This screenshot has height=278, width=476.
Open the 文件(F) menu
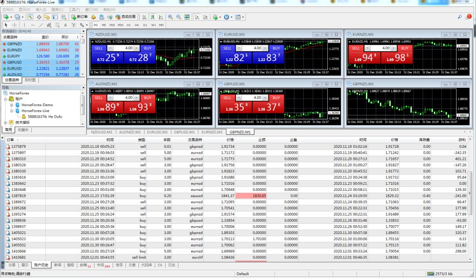coord(8,9)
